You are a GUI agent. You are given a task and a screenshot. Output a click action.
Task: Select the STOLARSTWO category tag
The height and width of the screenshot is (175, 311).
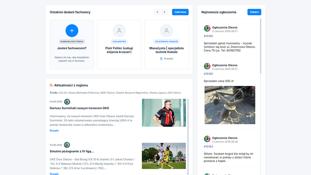[x=119, y=41]
